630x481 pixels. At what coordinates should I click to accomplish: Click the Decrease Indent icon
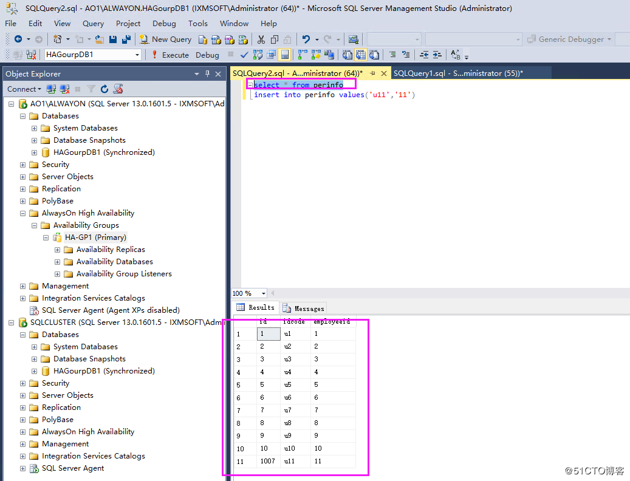pyautogui.click(x=424, y=55)
